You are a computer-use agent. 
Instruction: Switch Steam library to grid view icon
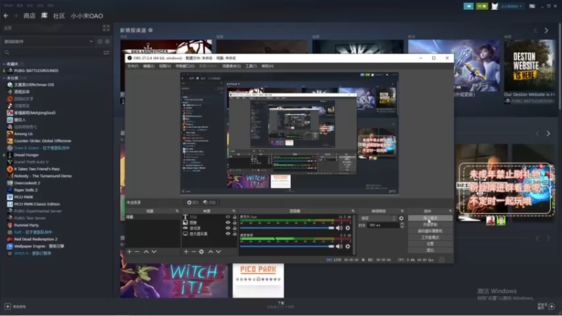point(106,28)
